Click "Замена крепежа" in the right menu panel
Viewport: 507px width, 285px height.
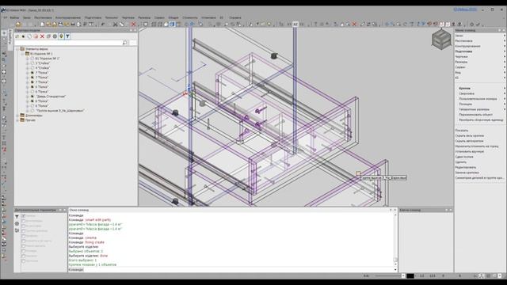pyautogui.click(x=467, y=173)
